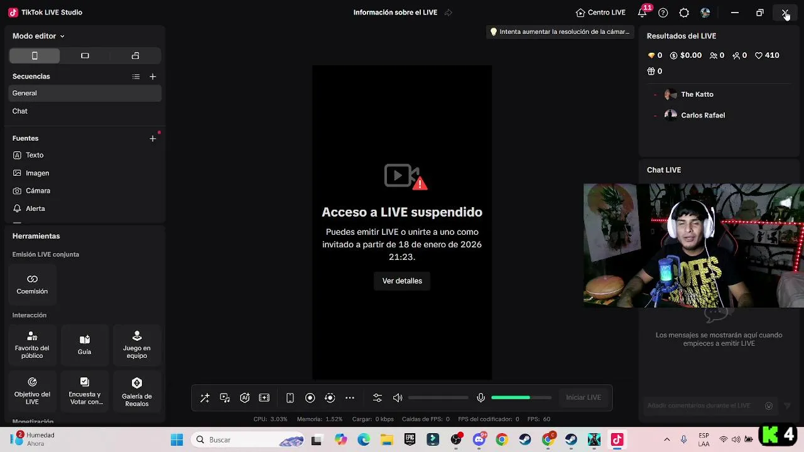The image size is (804, 452).
Task: Open Favorito del público tool
Action: [32, 345]
